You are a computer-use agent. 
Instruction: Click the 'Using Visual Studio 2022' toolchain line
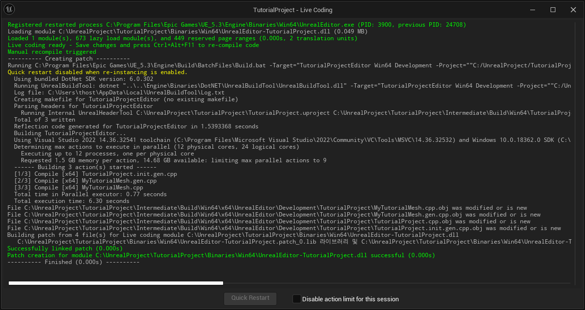pos(292,140)
